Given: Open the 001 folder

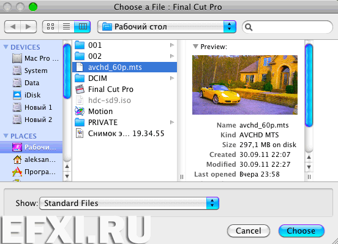Looking at the screenshot, I should 124,45.
